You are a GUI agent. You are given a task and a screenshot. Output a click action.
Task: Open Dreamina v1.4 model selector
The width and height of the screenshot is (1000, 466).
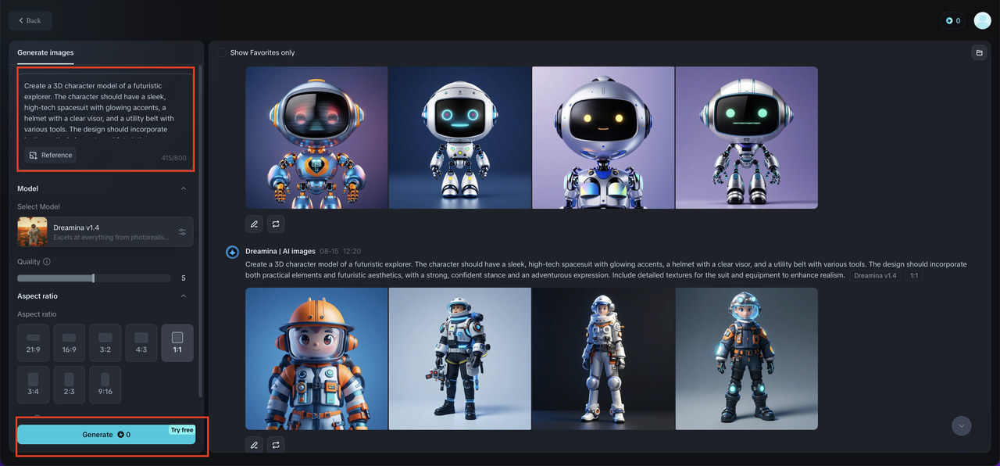click(x=105, y=231)
